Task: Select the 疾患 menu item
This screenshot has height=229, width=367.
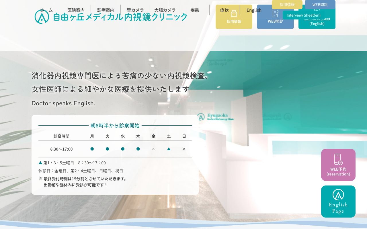Action: (x=195, y=10)
